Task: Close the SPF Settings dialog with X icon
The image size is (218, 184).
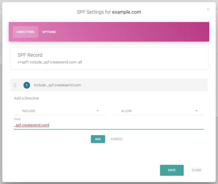Action: coord(208,10)
